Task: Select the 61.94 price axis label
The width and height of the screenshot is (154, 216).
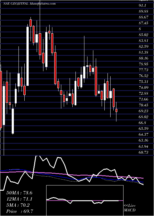Action: click(x=144, y=146)
